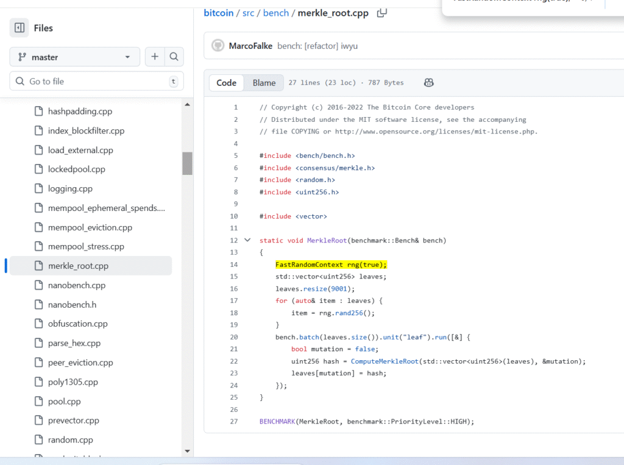Viewport: 624px width, 465px height.
Task: Open hashpadding.cpp in file tree
Action: pos(80,111)
